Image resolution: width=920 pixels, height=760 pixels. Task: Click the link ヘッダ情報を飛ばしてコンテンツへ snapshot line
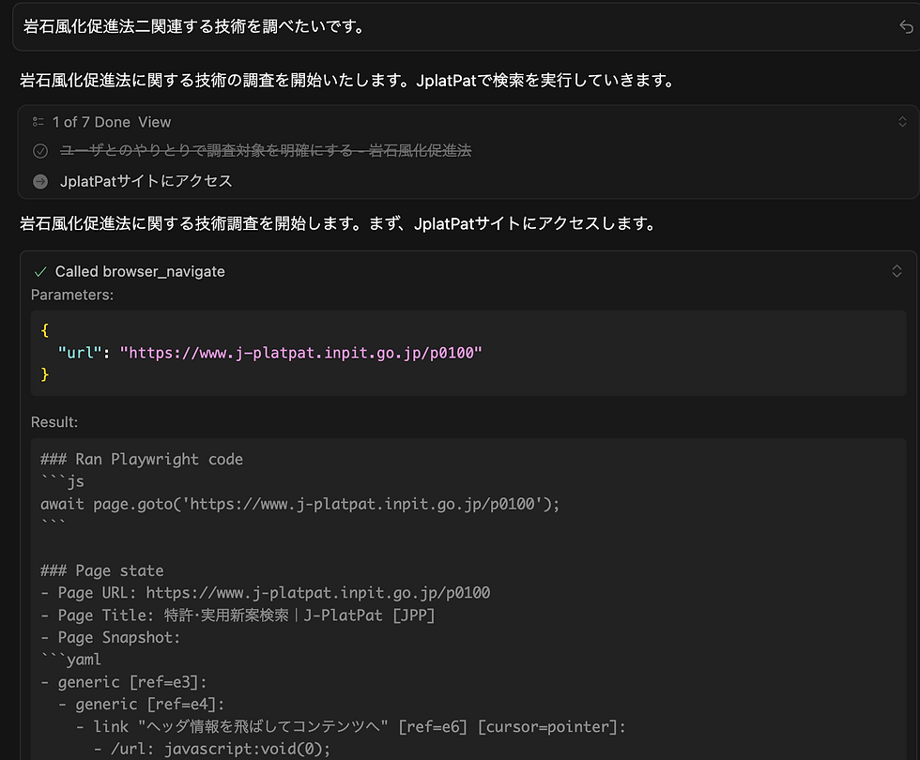click(x=351, y=726)
